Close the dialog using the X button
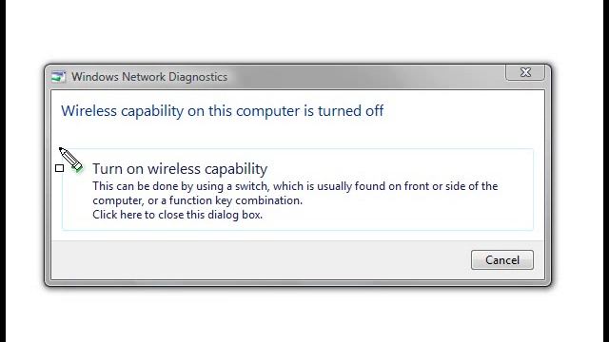The height and width of the screenshot is (342, 609). pos(525,72)
